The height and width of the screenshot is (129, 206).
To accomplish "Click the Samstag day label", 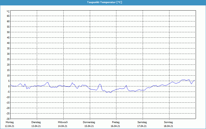I will point(142,122).
